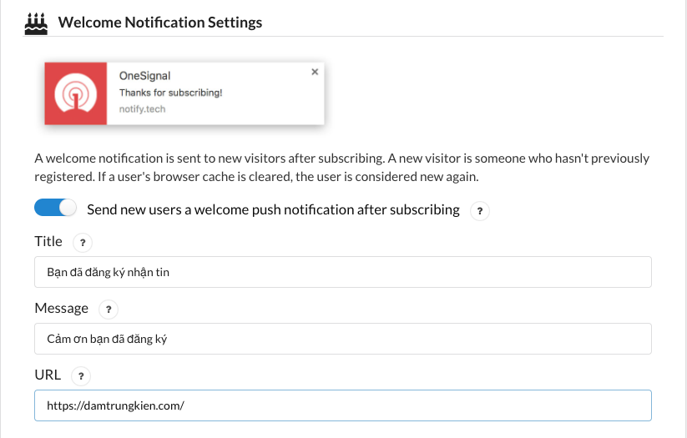Click the OneSignal title in the notification preview

(144, 76)
